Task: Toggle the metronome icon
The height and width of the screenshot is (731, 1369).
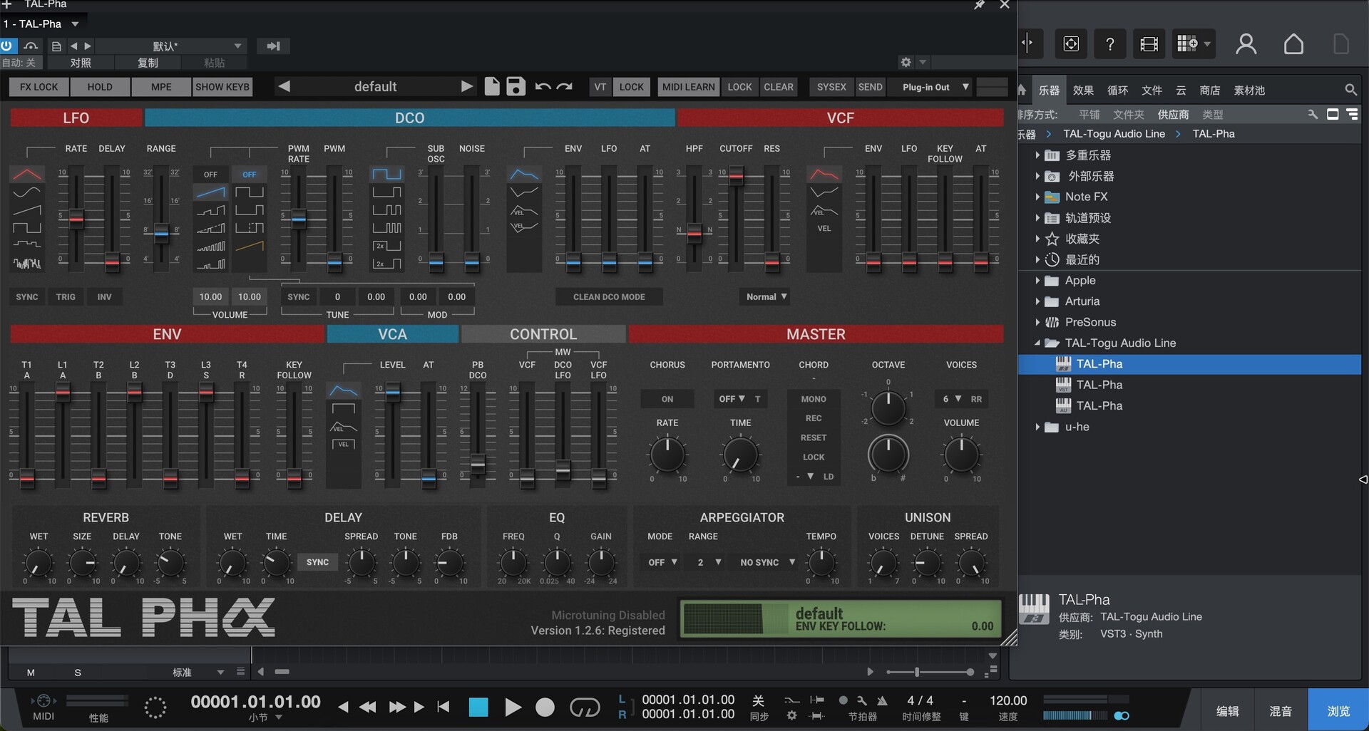Action: click(882, 700)
